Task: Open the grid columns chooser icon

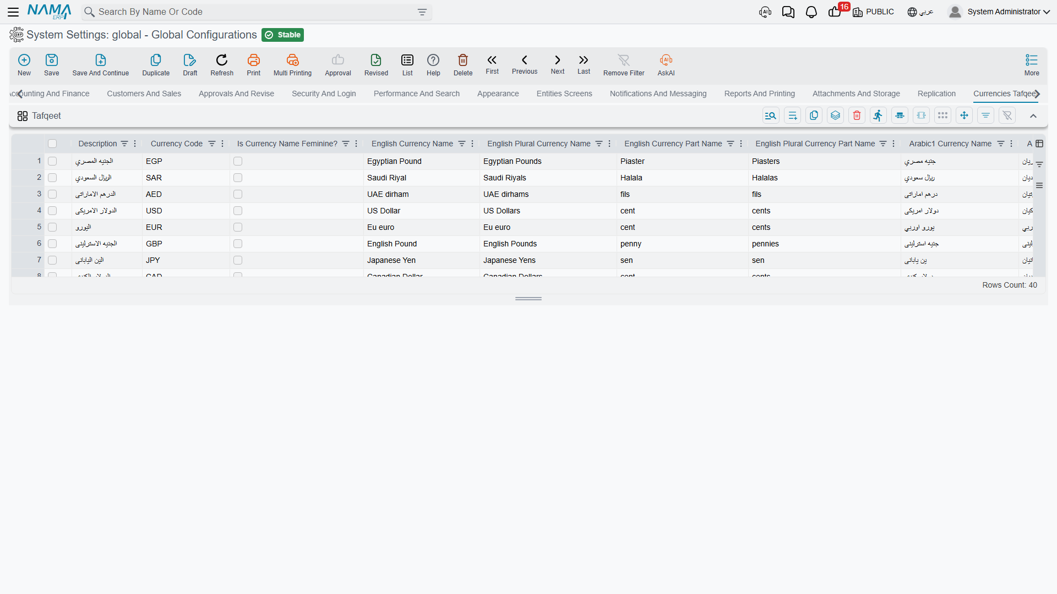Action: (1039, 144)
